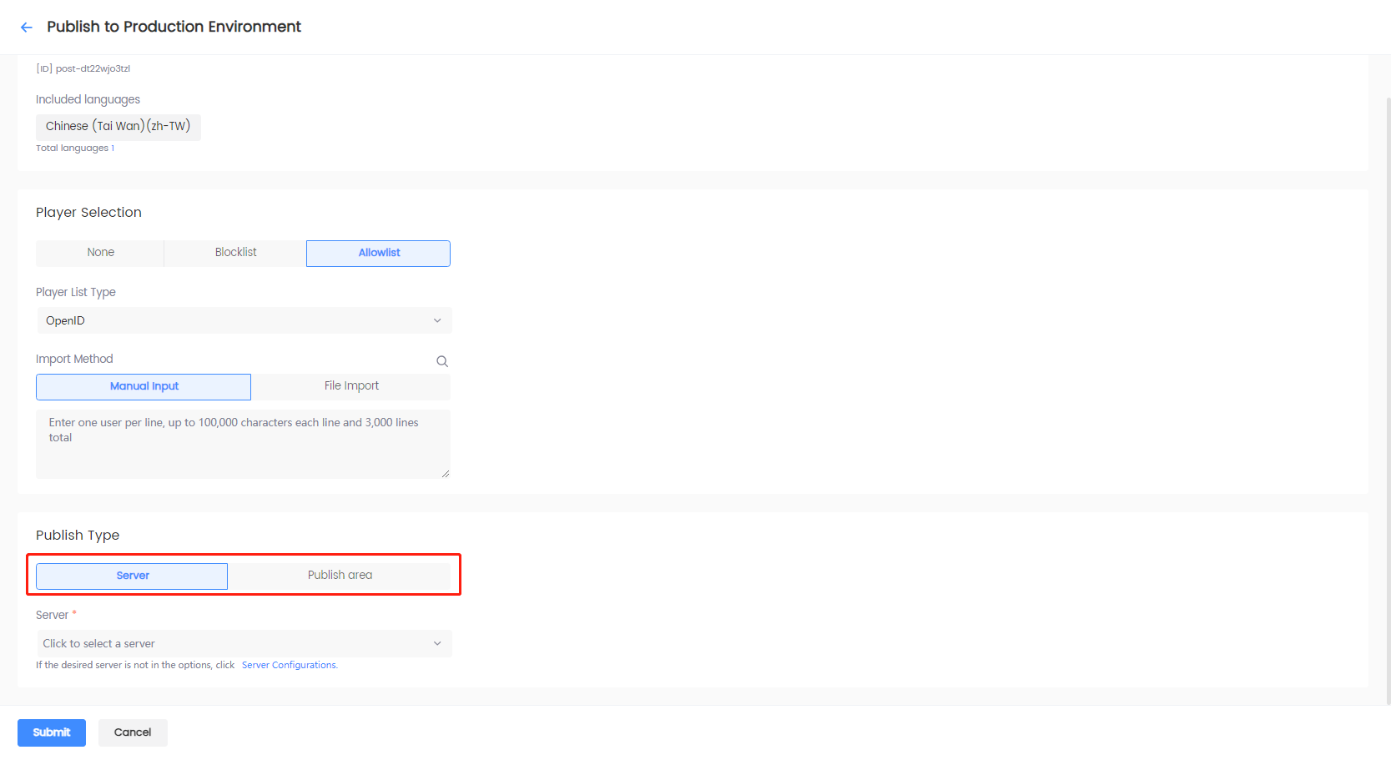The image size is (1391, 760).
Task: Open the Player List Type dropdown showing OpenID
Action: [x=244, y=321]
